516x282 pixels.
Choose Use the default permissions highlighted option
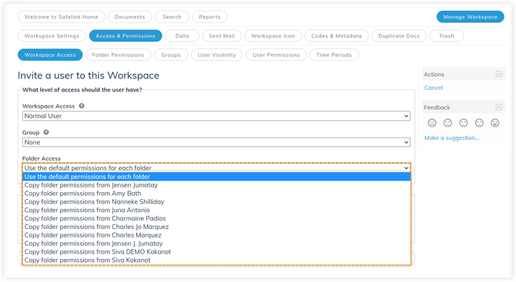tap(216, 177)
